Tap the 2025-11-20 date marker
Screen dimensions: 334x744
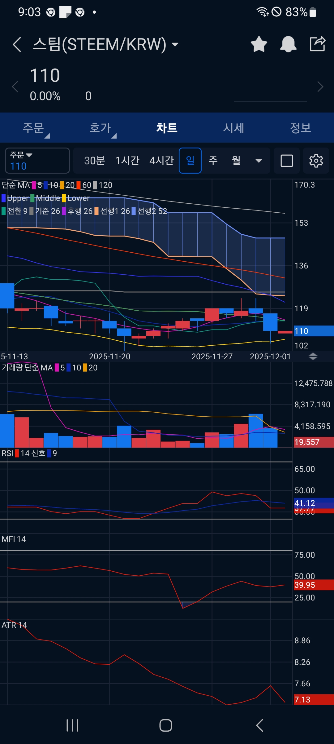(x=110, y=356)
